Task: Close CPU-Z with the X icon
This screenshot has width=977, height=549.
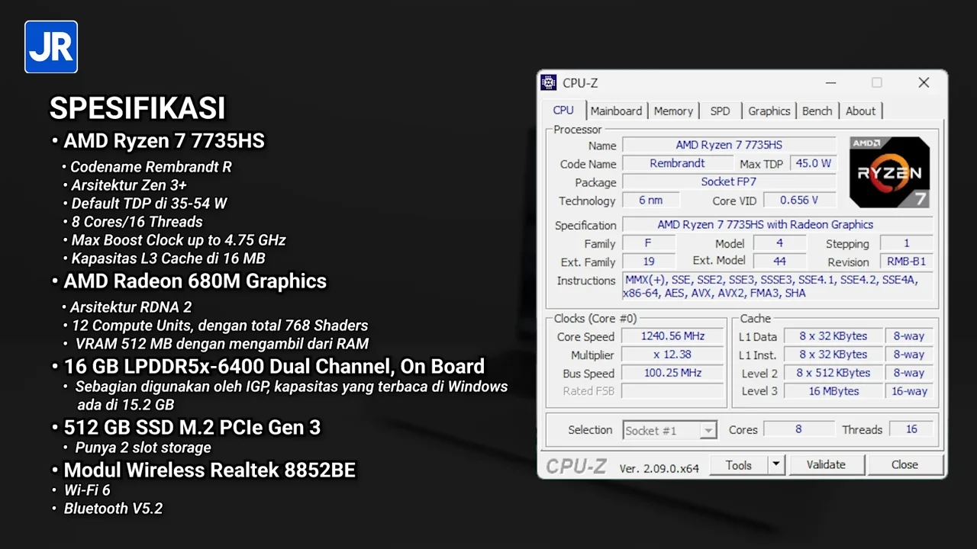Action: (924, 83)
